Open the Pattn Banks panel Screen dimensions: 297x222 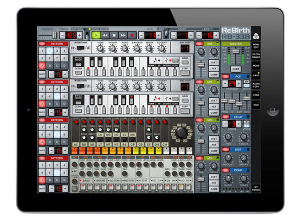(256, 55)
